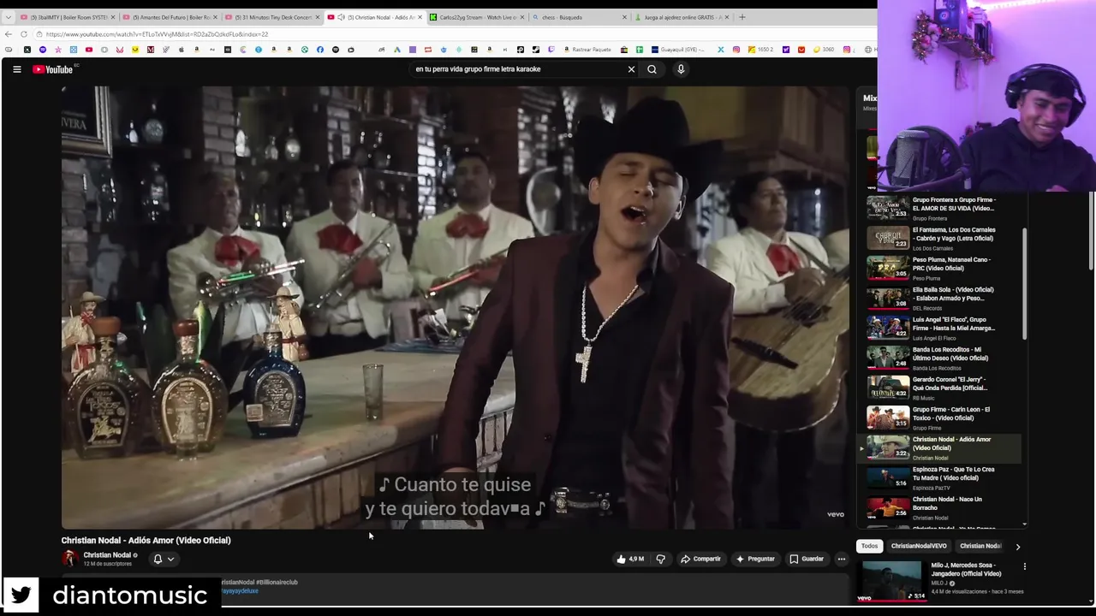Open the Instagram bookmark icon
The width and height of the screenshot is (1096, 616).
pyautogui.click(x=736, y=50)
